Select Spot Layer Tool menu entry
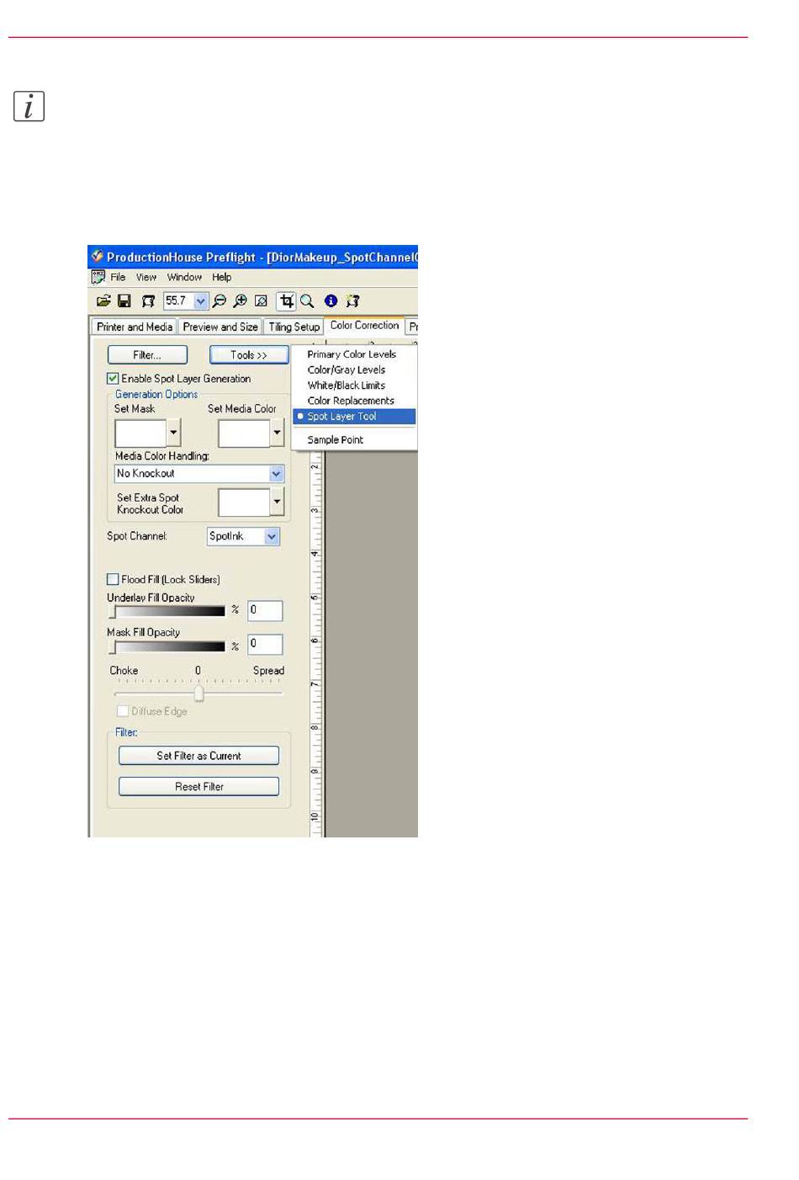 354,417
